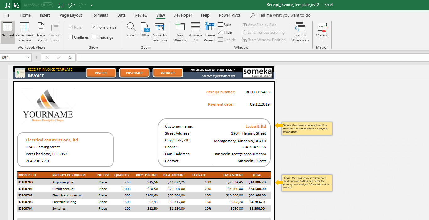
Task: Click the info@someka.net contact link
Action: tap(218, 76)
